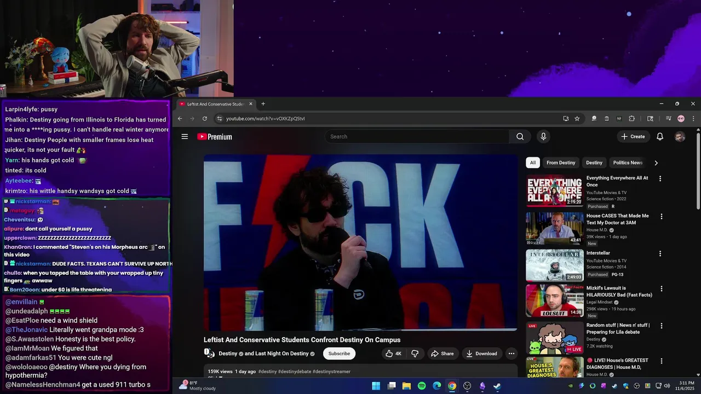Open options for House CASES video
The width and height of the screenshot is (701, 394).
[661, 217]
